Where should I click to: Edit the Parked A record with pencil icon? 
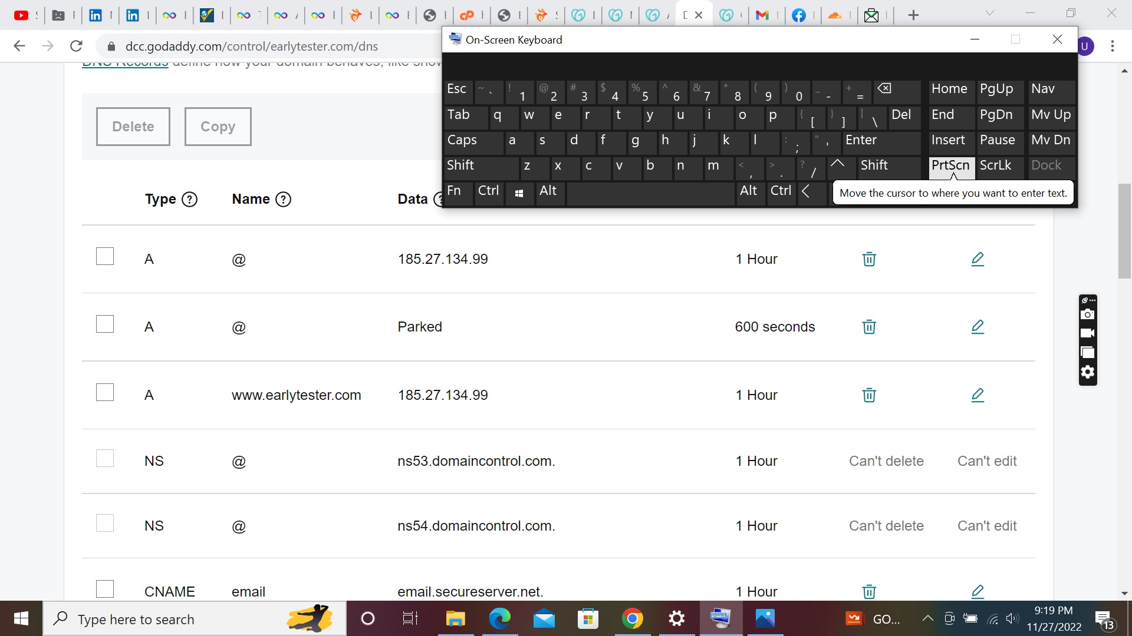pyautogui.click(x=977, y=327)
